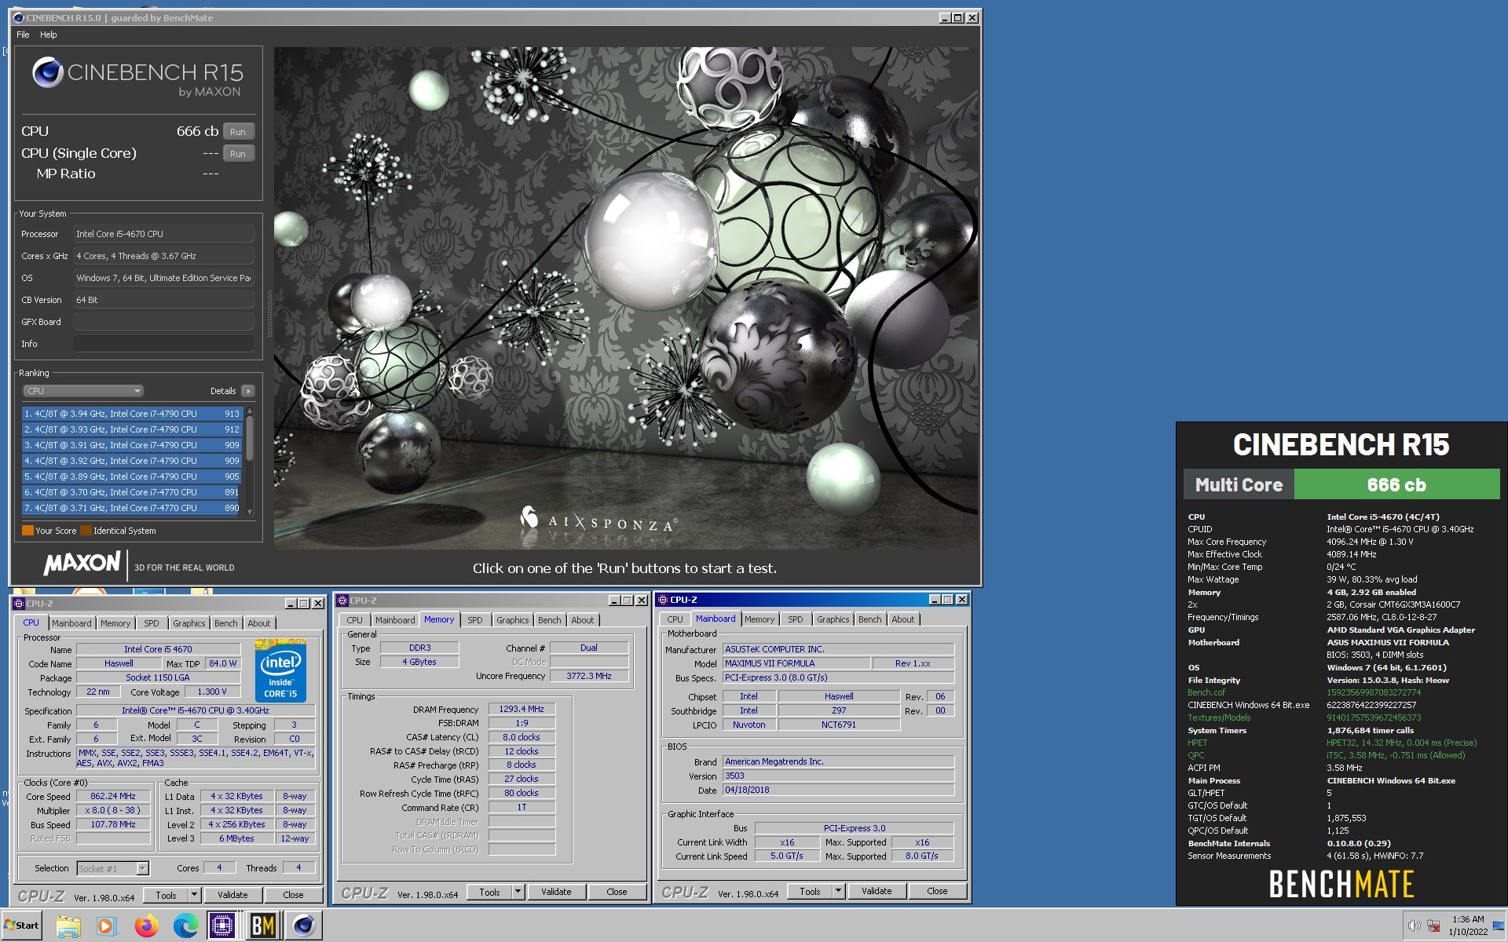Select ranking entry 1 with score 913

(x=132, y=414)
